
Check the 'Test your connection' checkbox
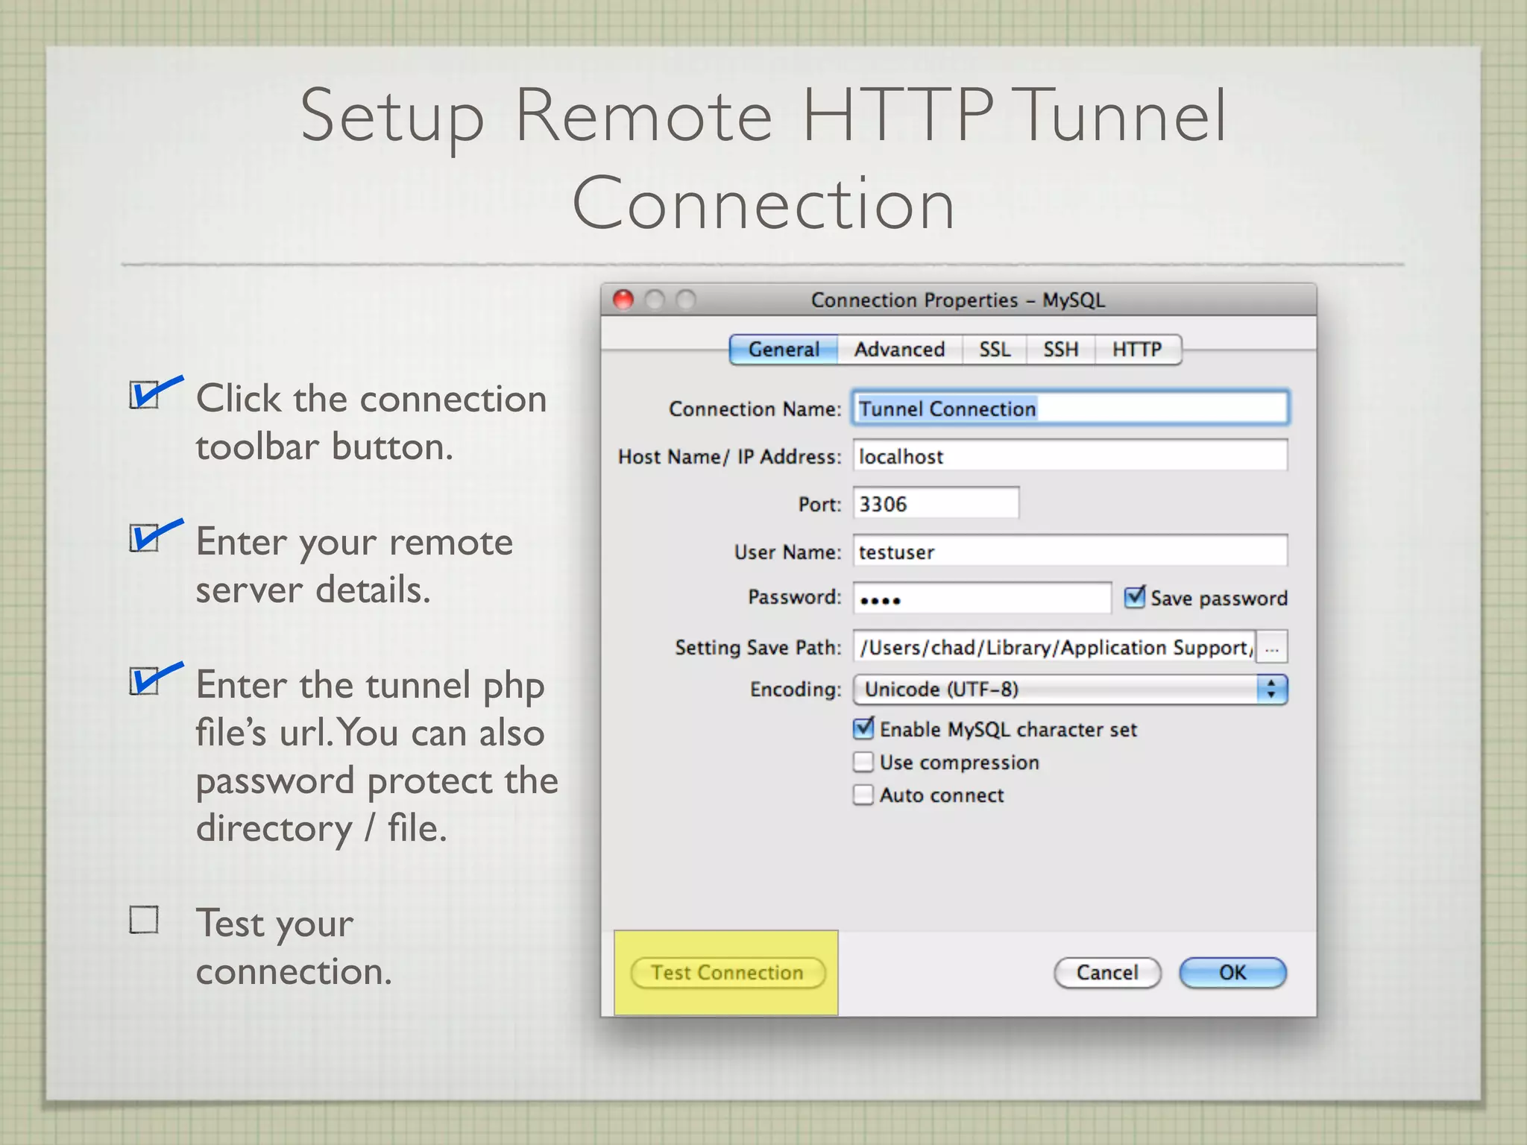pos(144,919)
